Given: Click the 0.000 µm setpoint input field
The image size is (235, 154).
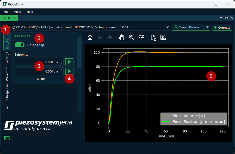Looking at the screenshot, I should click(x=37, y=71).
